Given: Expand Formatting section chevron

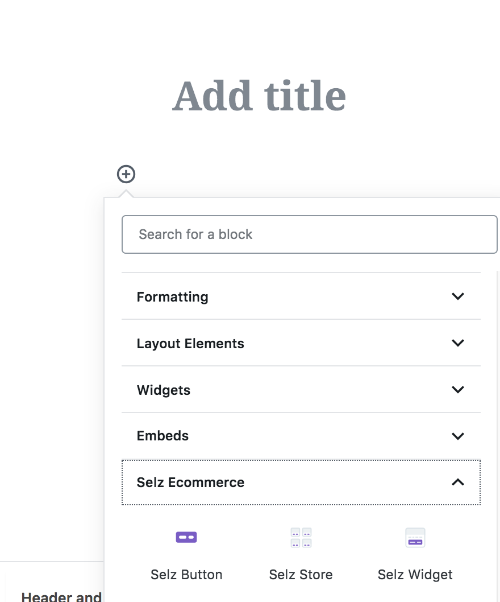Looking at the screenshot, I should coord(458,296).
